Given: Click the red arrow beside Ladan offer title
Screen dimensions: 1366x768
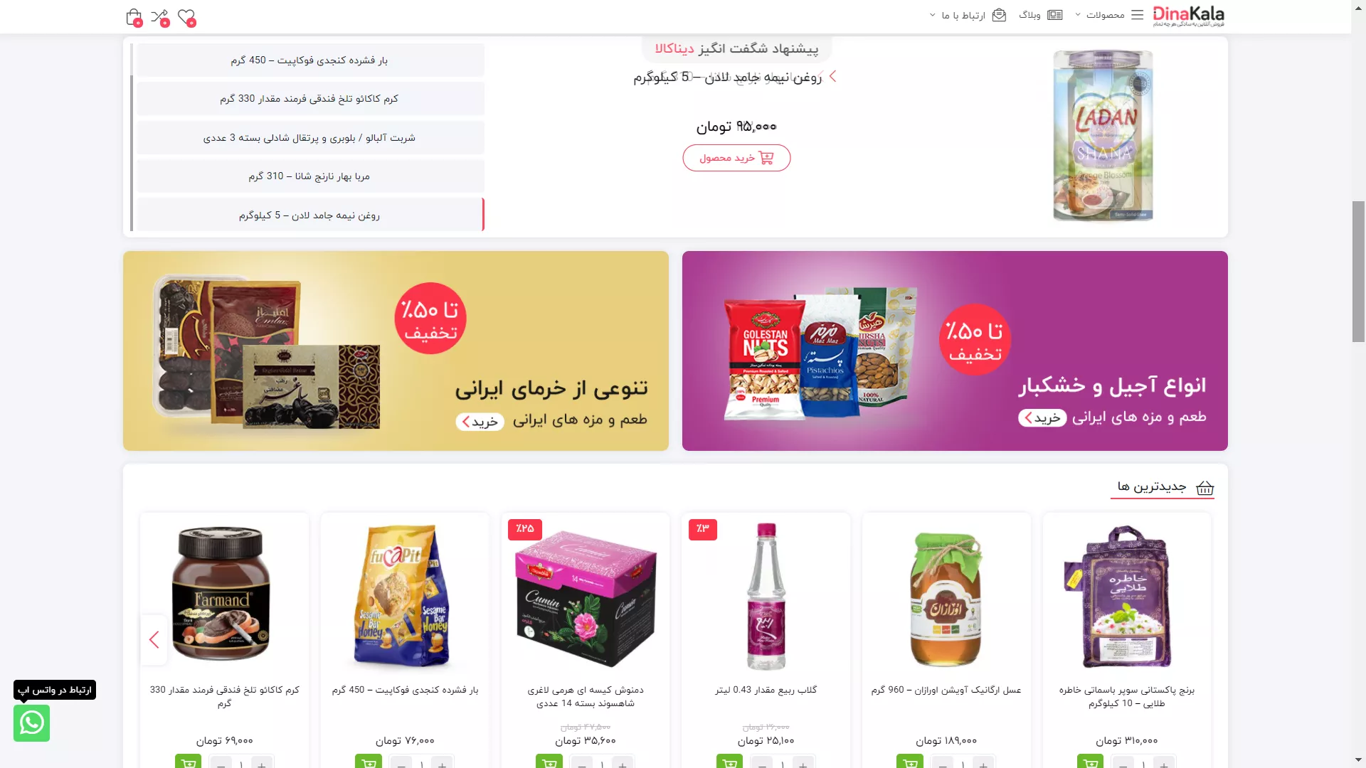Looking at the screenshot, I should click(832, 76).
